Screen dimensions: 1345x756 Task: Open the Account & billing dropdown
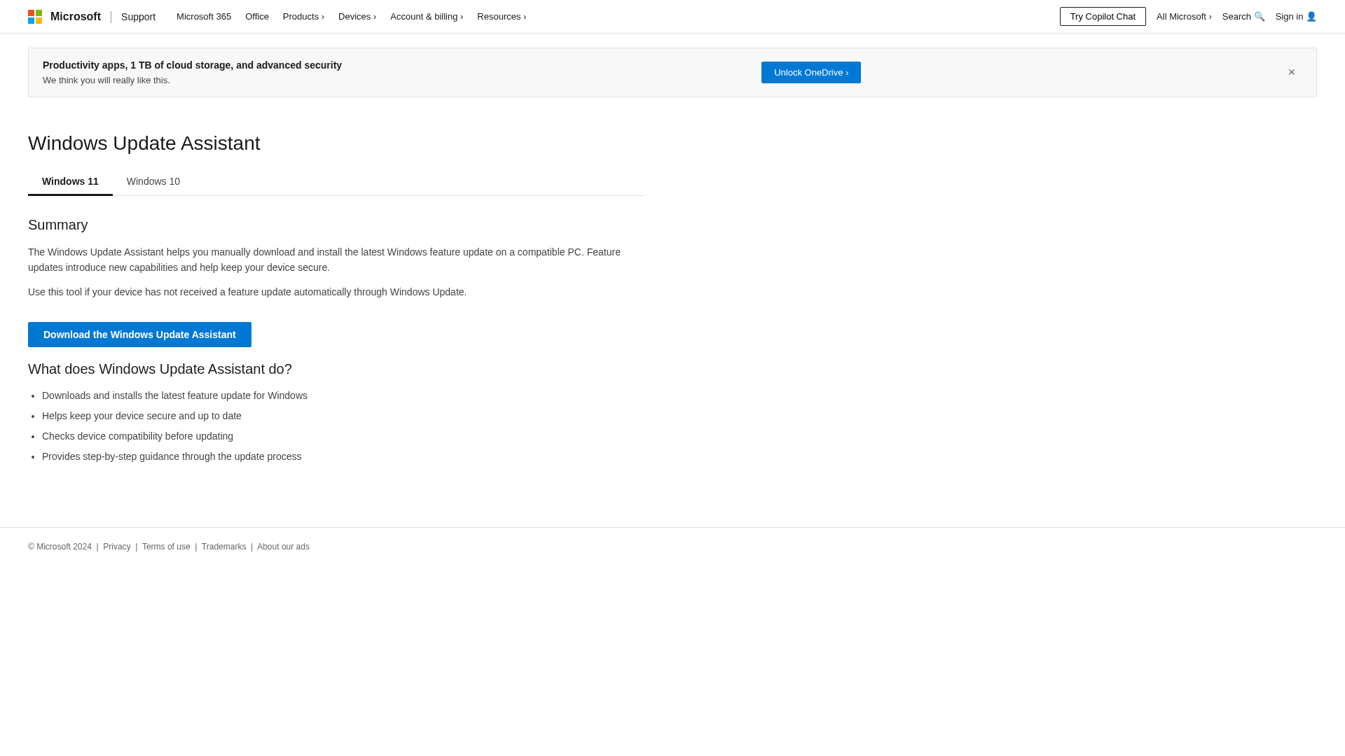[427, 17]
